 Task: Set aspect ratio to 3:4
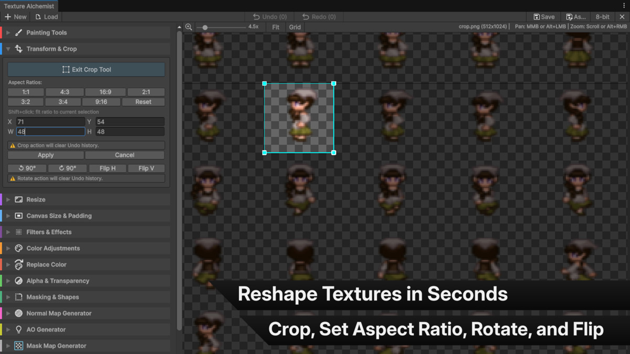click(x=63, y=102)
